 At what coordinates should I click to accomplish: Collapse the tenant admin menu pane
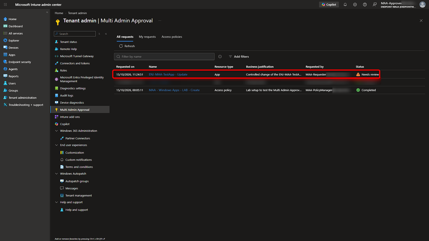tap(106, 34)
